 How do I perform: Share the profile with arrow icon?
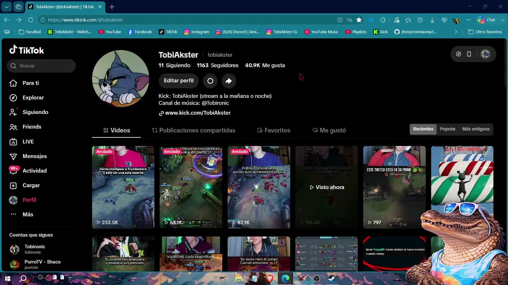pos(229,81)
